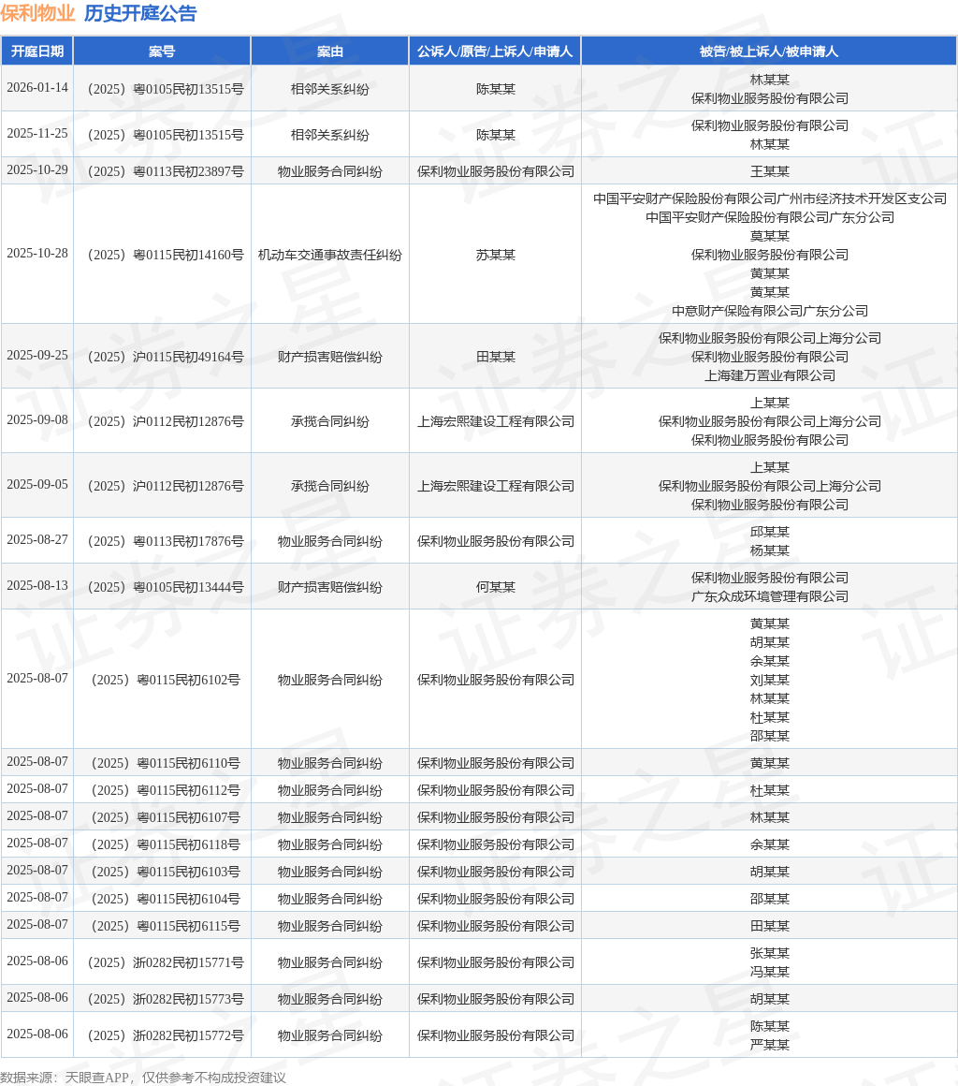The height and width of the screenshot is (1086, 958).
Task: Click 上海宏熙建设工程有限公司 in 2025-09-08 row
Action: tap(496, 421)
